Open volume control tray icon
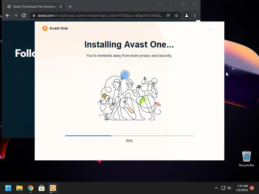The height and width of the screenshot is (194, 259). click(x=229, y=188)
